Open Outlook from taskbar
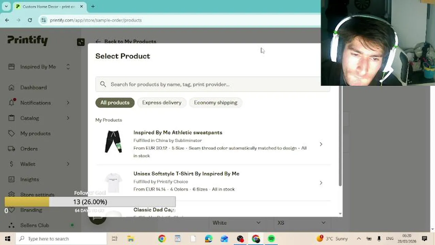The height and width of the screenshot is (245, 435). pyautogui.click(x=224, y=239)
